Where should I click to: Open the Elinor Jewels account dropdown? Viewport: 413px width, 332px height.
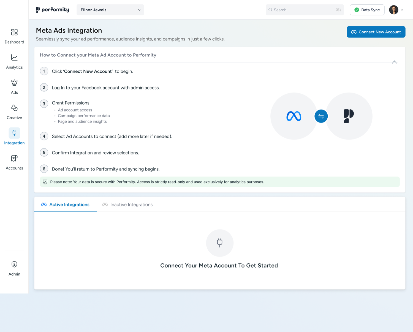click(x=110, y=10)
